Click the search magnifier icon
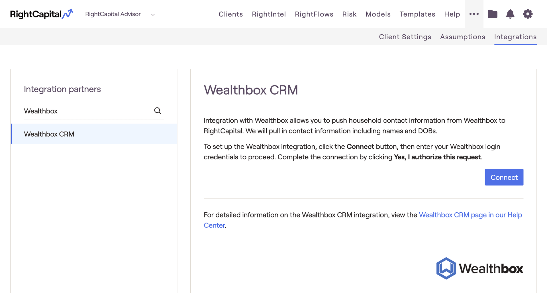This screenshot has height=293, width=547. [158, 111]
